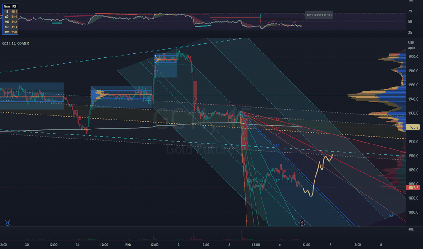Click the Time header in RSI table
Screen dimensions: 423x249
click(x=7, y=6)
